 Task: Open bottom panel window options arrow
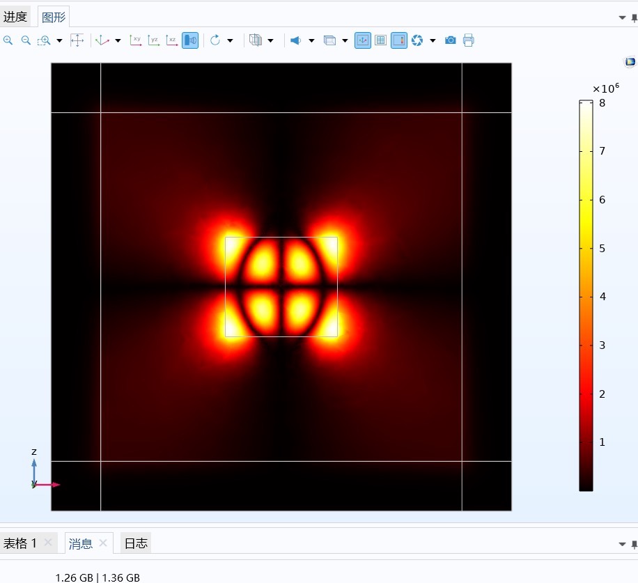point(622,544)
